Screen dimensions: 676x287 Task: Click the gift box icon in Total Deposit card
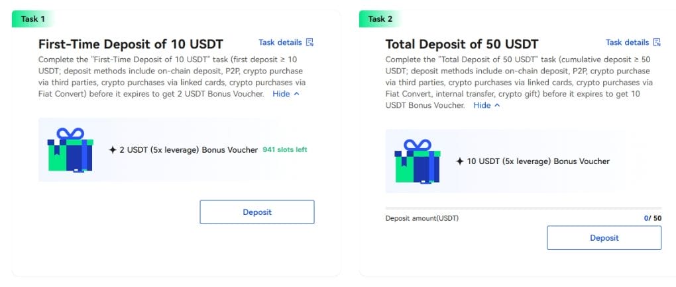pyautogui.click(x=418, y=161)
